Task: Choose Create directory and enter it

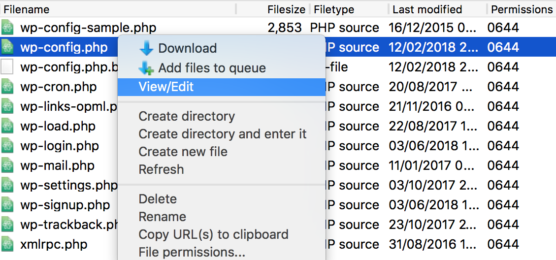Action: (x=222, y=134)
